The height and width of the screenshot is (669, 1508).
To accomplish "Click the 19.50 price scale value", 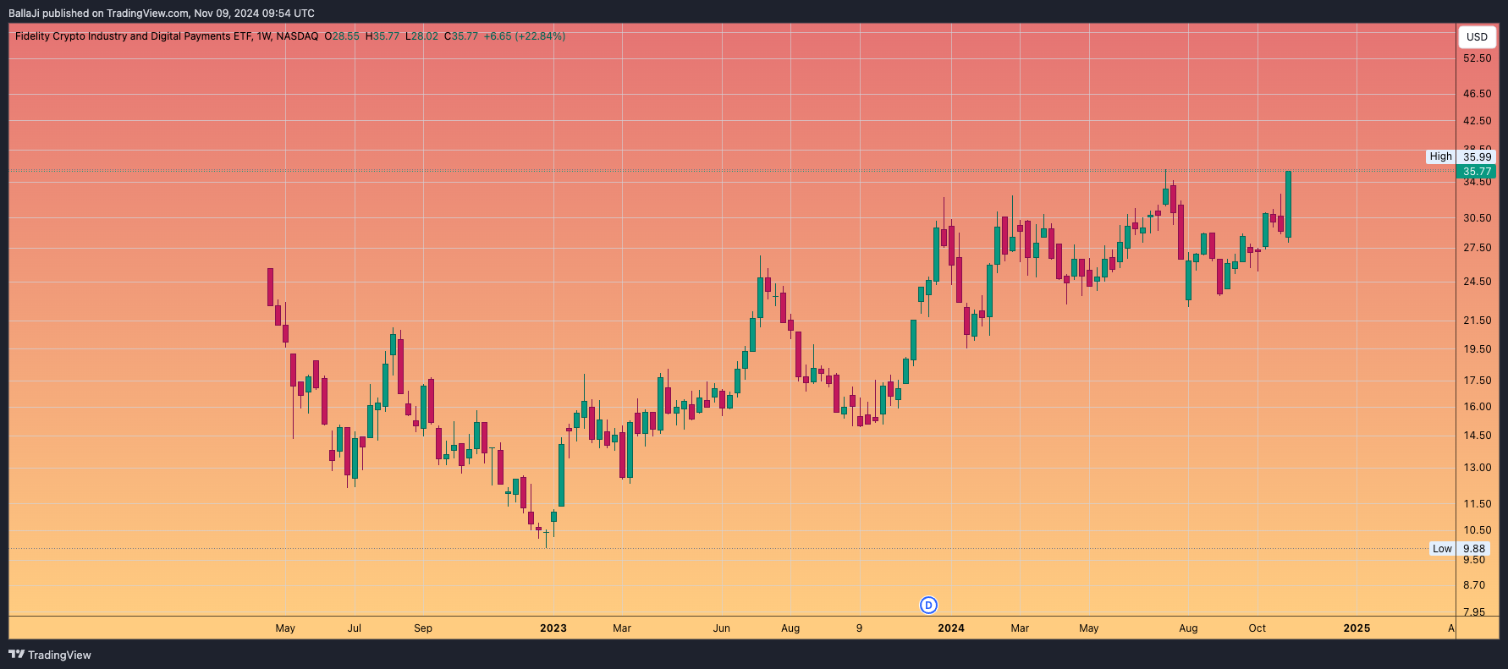I will 1478,349.
